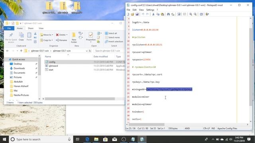Click Replace icon in Notepad2 toolbar
The width and height of the screenshot is (255, 143).
click(x=173, y=14)
